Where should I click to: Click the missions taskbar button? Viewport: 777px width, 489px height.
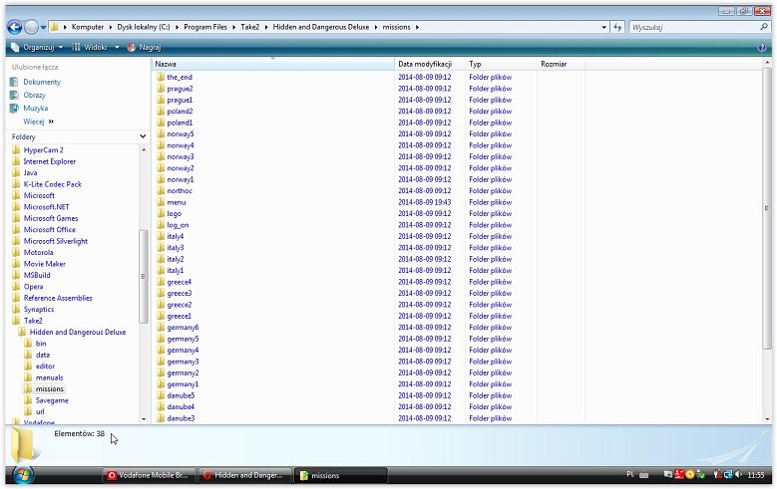coord(340,475)
